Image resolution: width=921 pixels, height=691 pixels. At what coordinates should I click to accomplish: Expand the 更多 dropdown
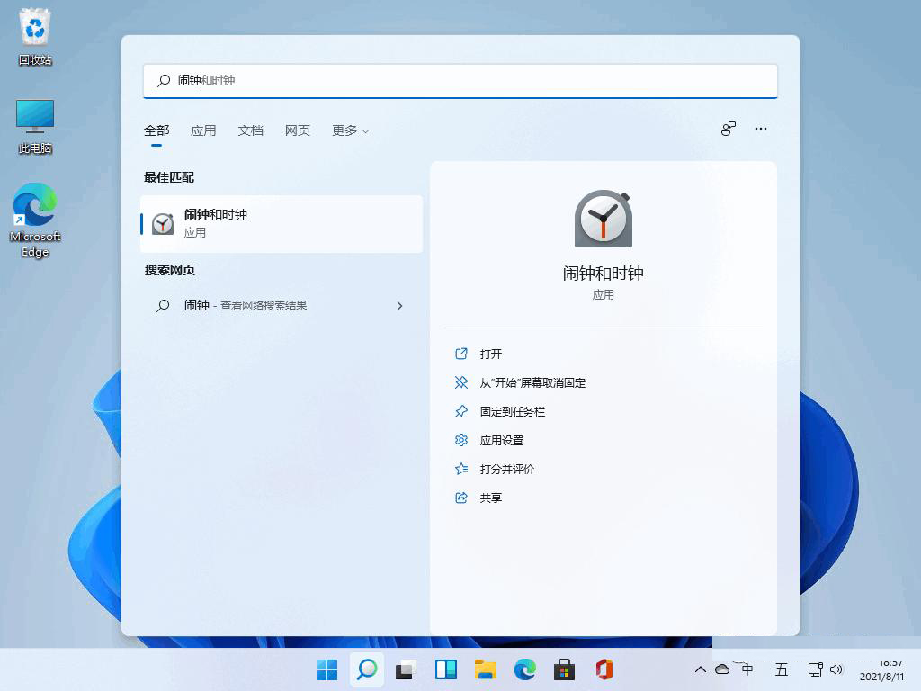pos(350,130)
